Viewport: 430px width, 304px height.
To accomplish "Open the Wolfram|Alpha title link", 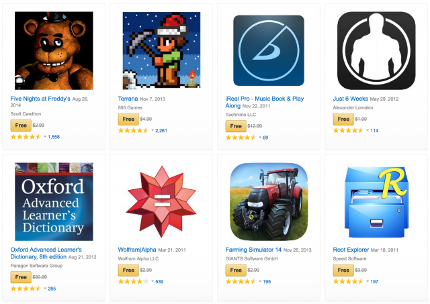I will coord(137,250).
